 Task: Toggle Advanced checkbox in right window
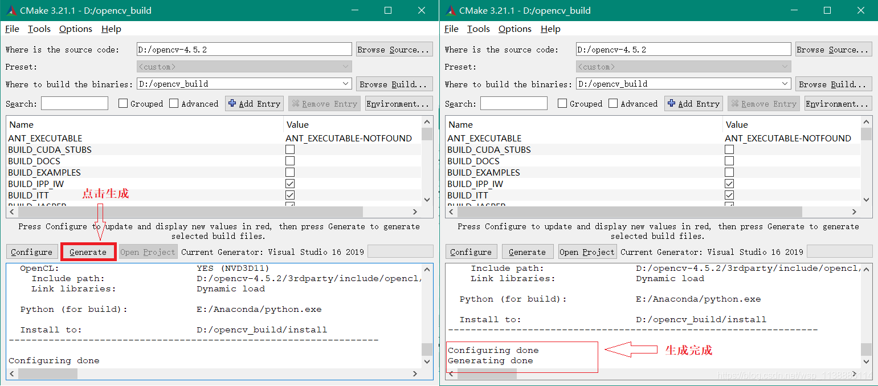pos(614,104)
